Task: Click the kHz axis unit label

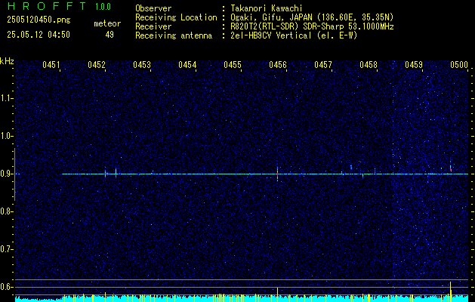Action: pos(7,61)
